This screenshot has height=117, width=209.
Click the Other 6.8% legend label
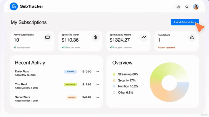click(x=125, y=92)
